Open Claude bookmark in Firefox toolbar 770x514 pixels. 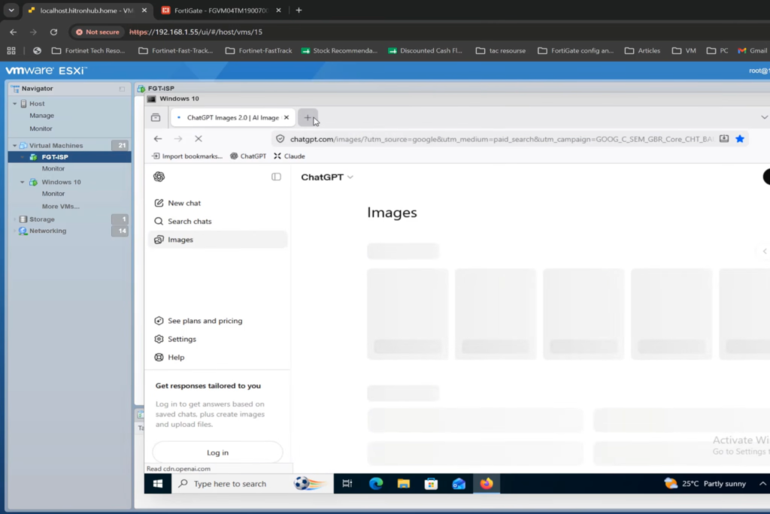coord(290,156)
